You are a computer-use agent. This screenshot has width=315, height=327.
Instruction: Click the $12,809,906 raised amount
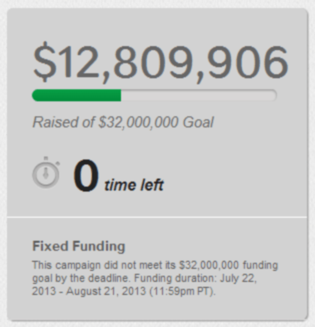(x=161, y=63)
